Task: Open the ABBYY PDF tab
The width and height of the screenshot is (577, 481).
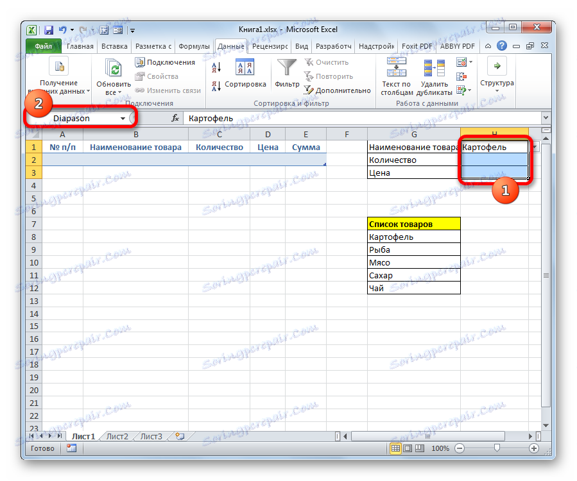Action: [458, 46]
